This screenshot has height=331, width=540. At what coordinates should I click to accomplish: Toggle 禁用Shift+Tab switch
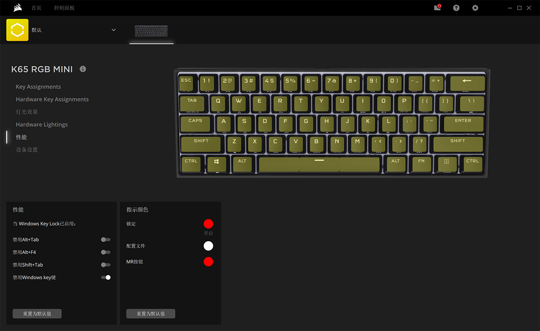coord(106,265)
